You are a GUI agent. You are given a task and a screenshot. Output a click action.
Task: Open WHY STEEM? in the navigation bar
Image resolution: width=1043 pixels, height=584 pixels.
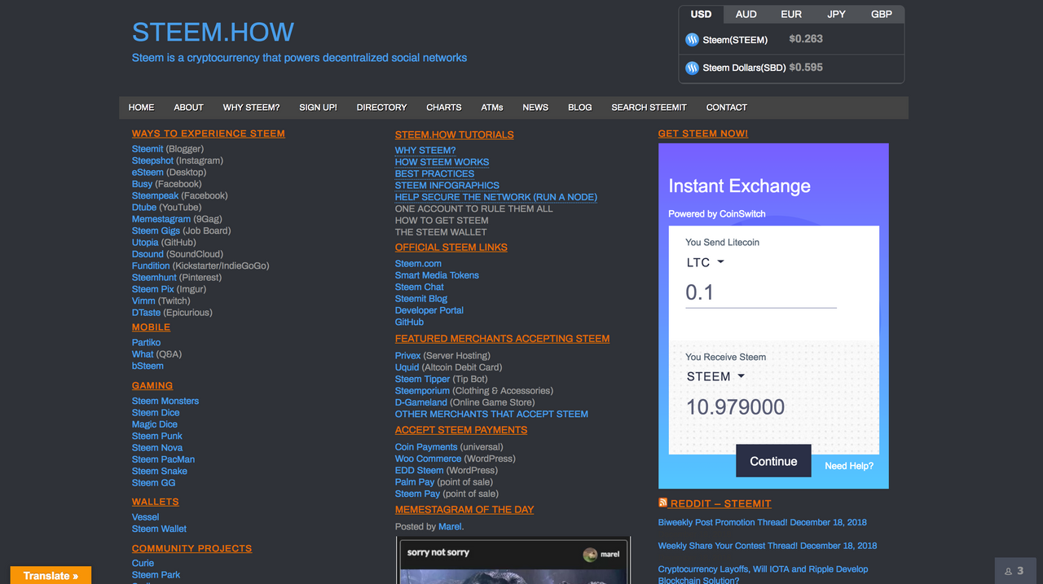coord(251,108)
